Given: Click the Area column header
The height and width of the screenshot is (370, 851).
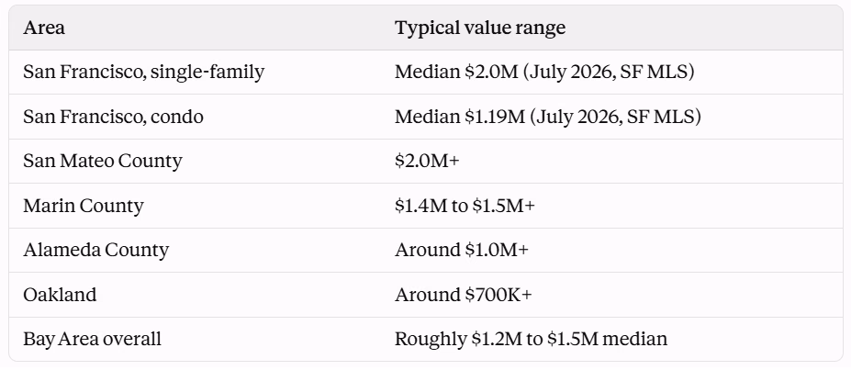Looking at the screenshot, I should tap(44, 28).
